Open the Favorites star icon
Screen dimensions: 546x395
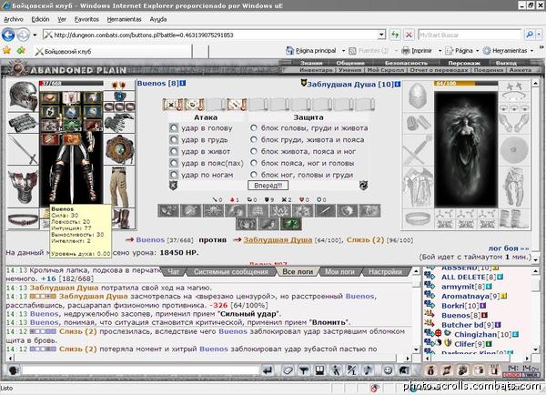tap(6, 50)
